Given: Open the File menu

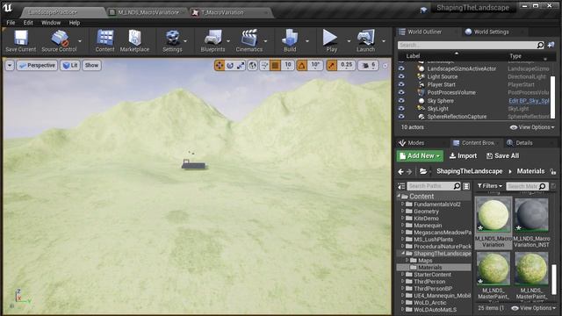Looking at the screenshot, I should pos(11,23).
